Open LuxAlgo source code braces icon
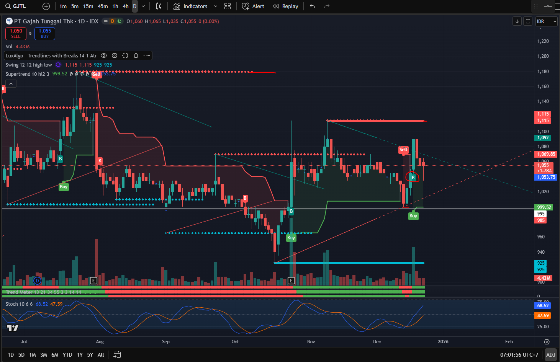Image resolution: width=560 pixels, height=362 pixels. (x=125, y=55)
